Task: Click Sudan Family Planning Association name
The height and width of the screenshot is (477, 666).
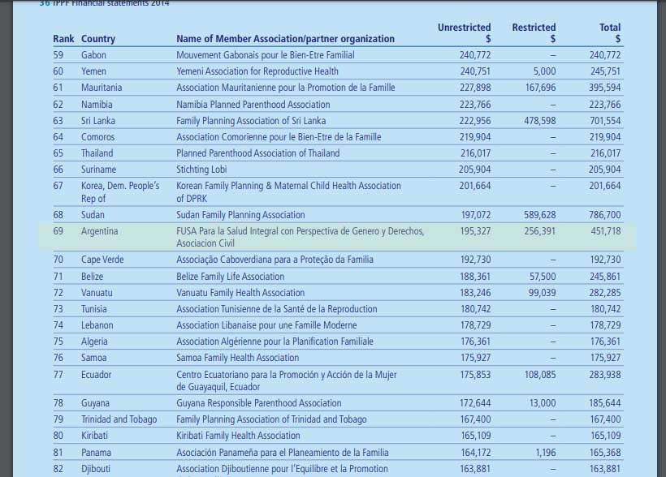Action: [x=240, y=215]
